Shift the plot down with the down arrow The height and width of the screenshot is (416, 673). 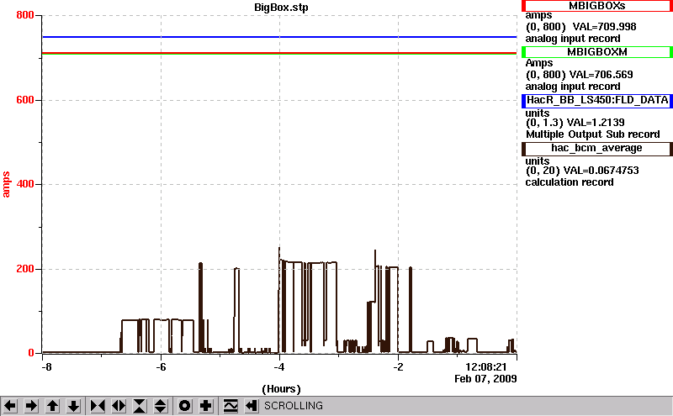point(73,406)
